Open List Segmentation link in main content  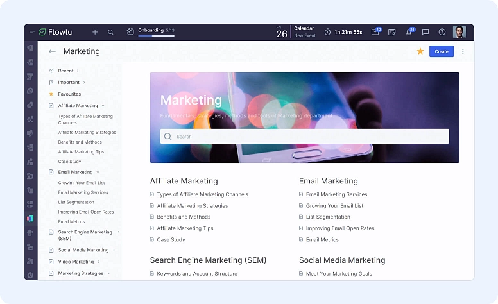click(328, 217)
